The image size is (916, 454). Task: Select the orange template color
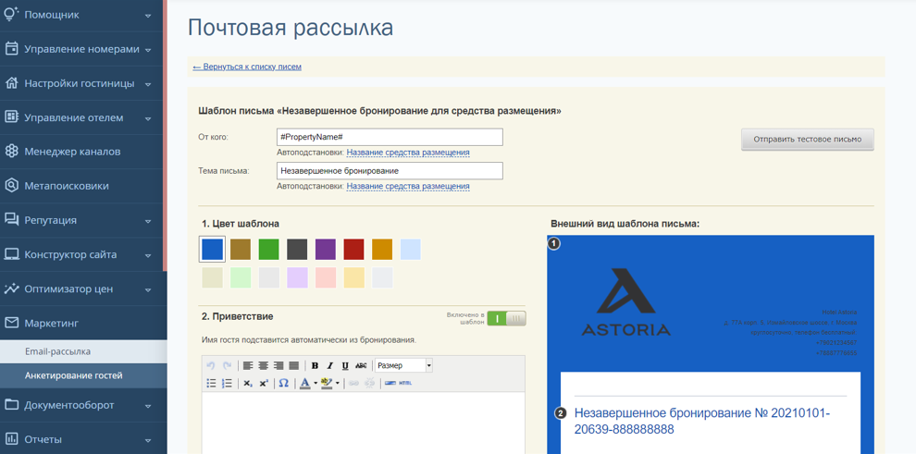pyautogui.click(x=382, y=249)
